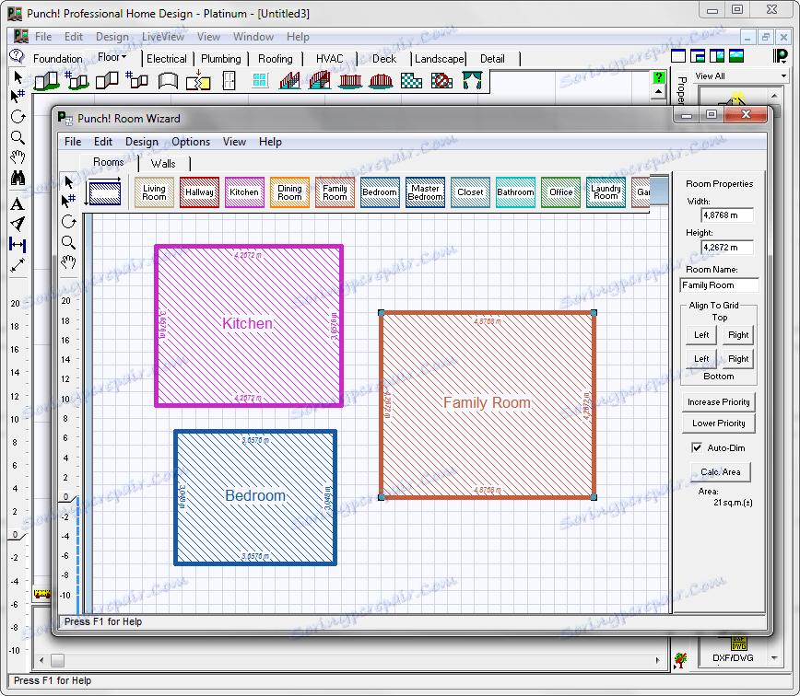Select the Dining Room template
Image resolution: width=800 pixels, height=696 pixels.
289,192
